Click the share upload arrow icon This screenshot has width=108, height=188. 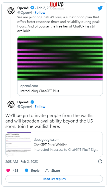(47, 171)
